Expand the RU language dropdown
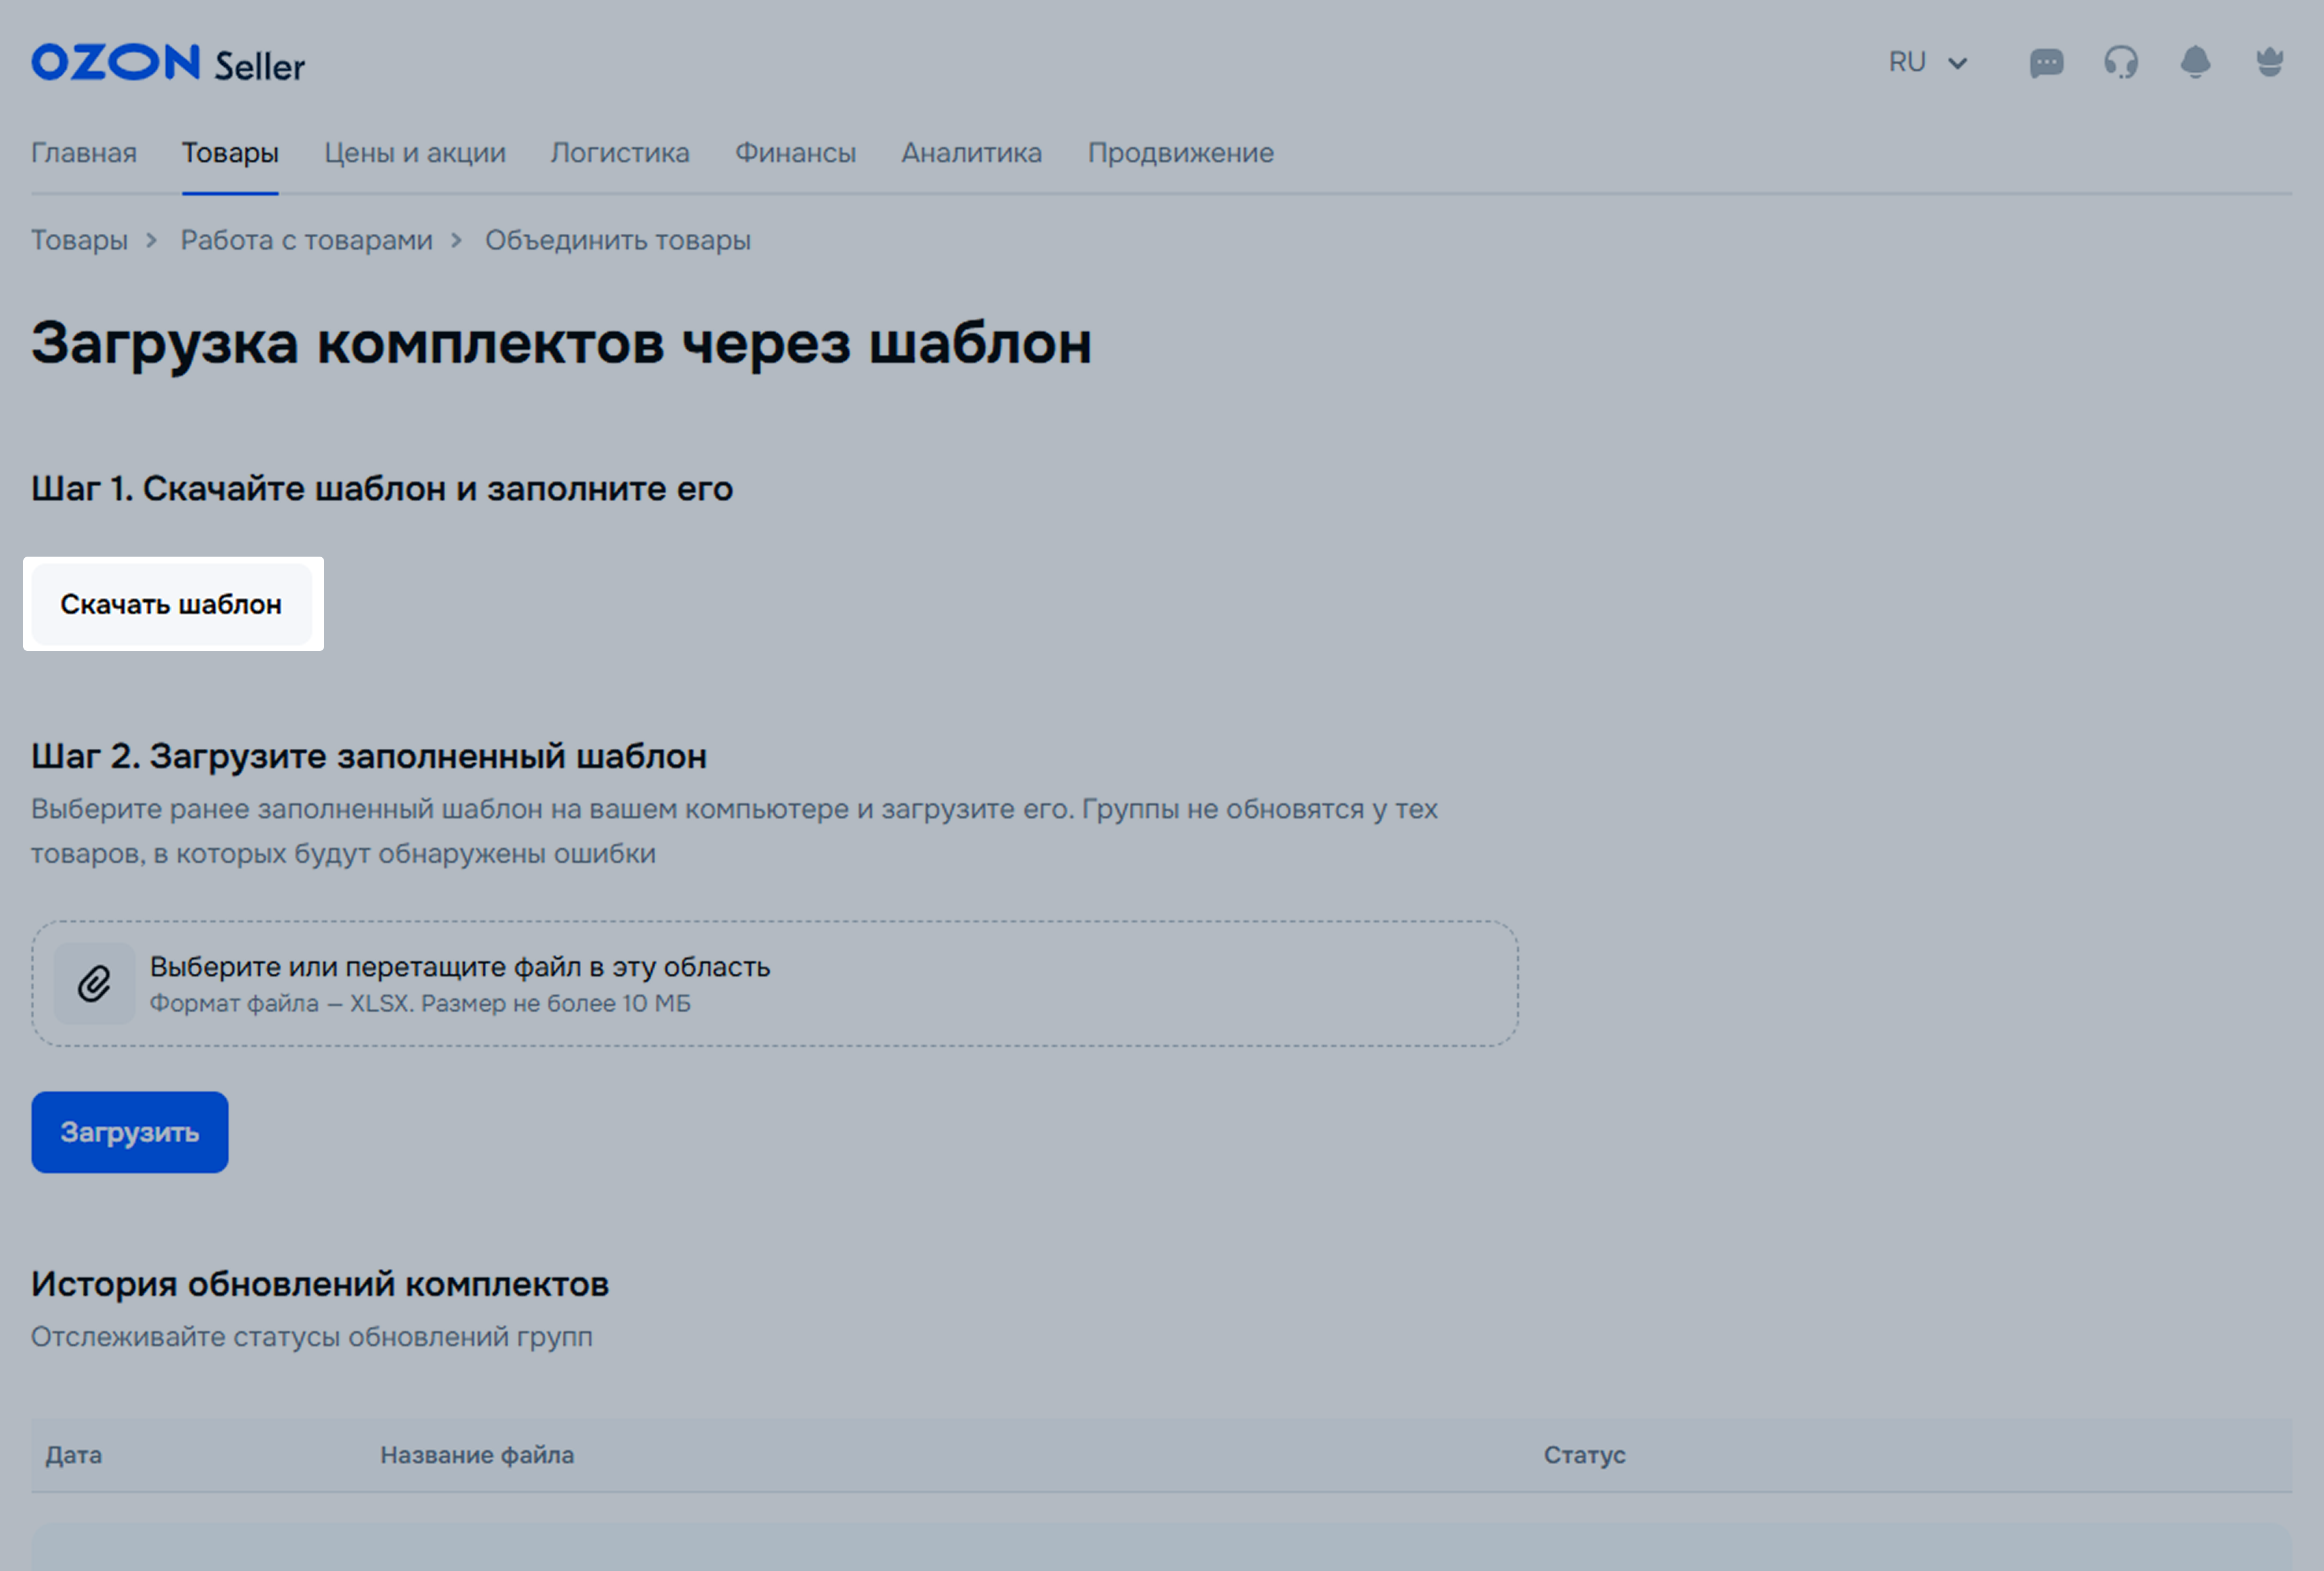The width and height of the screenshot is (2324, 1571). coord(1927,63)
